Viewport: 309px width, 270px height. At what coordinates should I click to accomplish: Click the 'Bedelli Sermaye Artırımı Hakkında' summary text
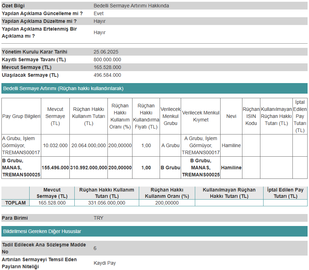click(x=131, y=6)
